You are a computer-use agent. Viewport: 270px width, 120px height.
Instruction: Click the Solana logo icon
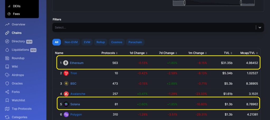66,104
